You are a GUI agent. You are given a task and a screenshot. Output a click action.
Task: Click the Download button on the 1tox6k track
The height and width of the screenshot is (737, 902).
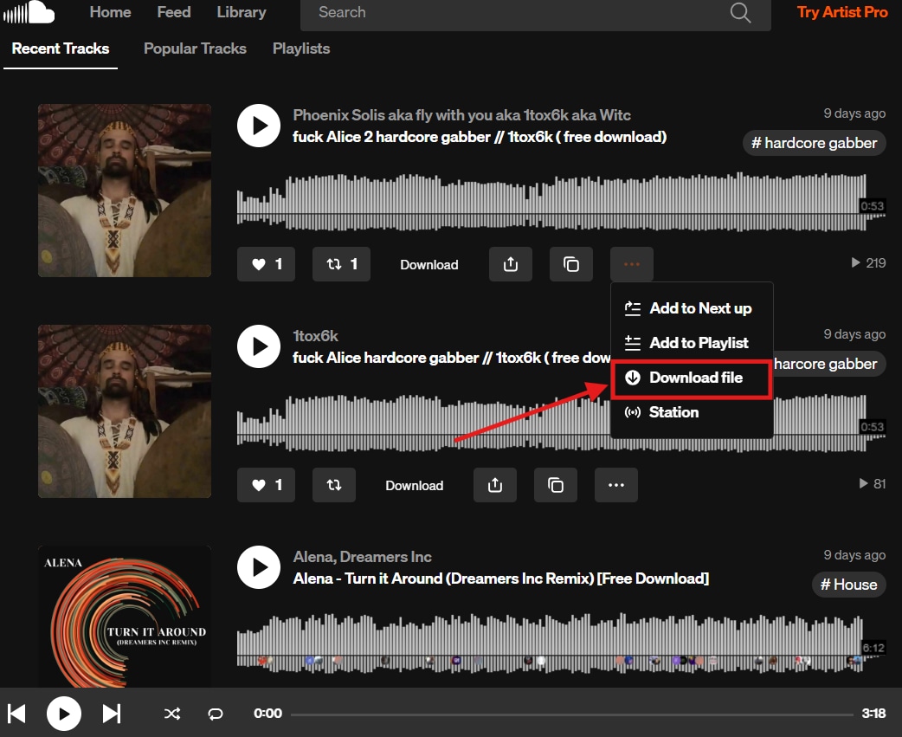pos(414,485)
